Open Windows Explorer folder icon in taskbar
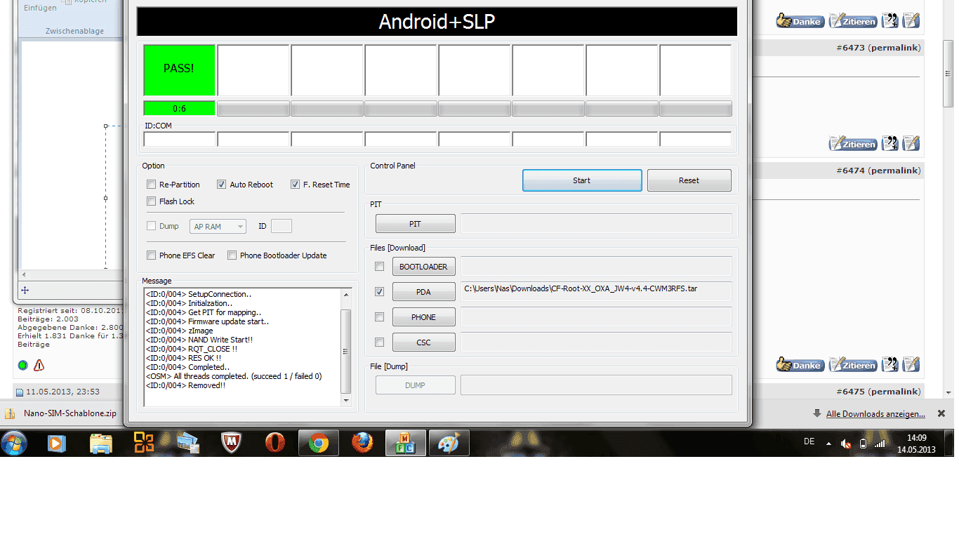Image resolution: width=959 pixels, height=539 pixels. pyautogui.click(x=101, y=443)
